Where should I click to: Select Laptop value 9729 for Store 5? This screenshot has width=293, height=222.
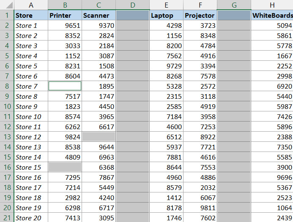click(x=167, y=66)
